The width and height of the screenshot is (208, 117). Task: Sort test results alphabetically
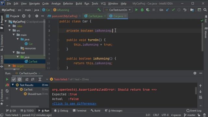tap(27, 79)
